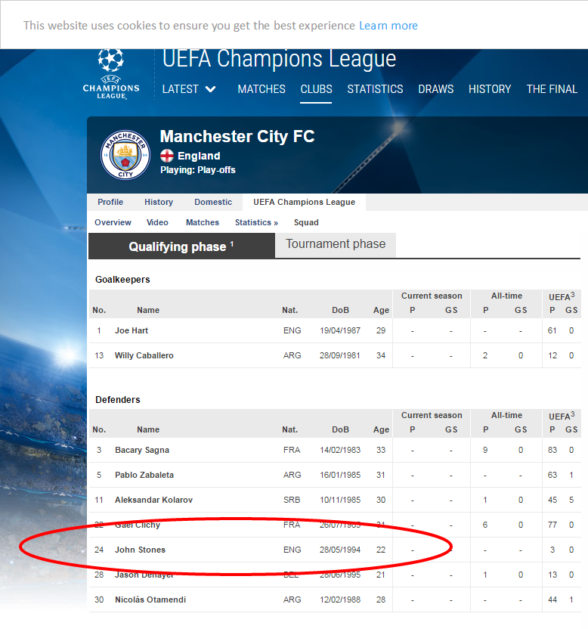The image size is (588, 629).
Task: Click the England flag icon
Action: tap(167, 156)
